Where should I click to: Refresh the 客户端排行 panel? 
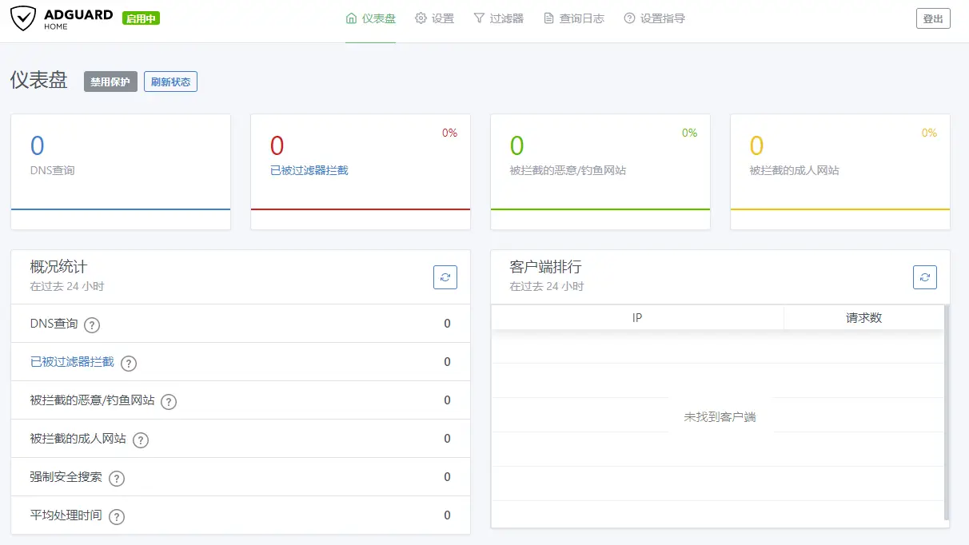[x=924, y=277]
